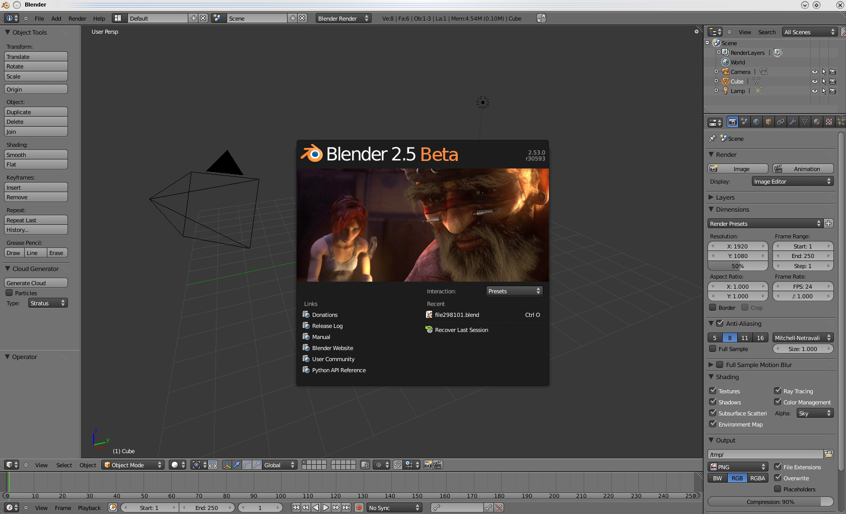Viewport: 846px width, 514px height.
Task: Open the Material properties tab icon
Action: tap(817, 122)
